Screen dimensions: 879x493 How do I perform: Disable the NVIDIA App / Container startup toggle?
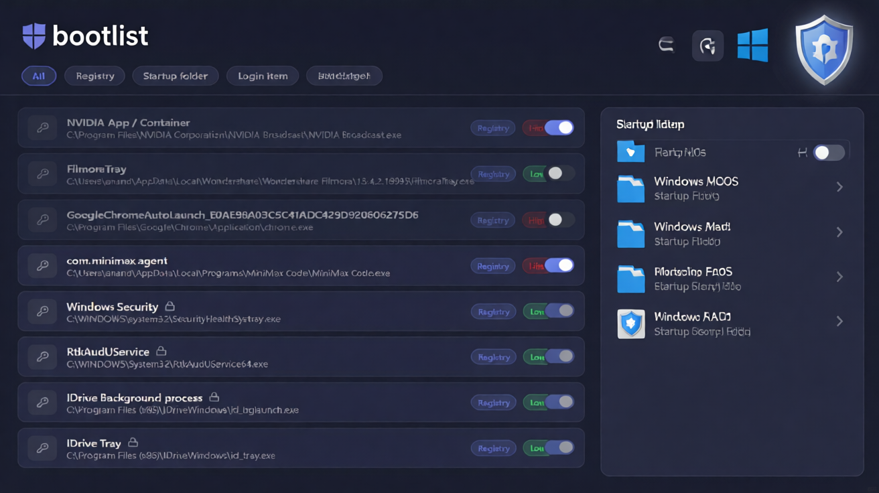tap(559, 128)
